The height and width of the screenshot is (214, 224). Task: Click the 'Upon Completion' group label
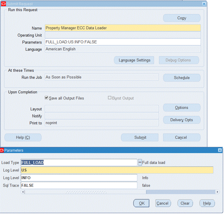tap(23, 92)
